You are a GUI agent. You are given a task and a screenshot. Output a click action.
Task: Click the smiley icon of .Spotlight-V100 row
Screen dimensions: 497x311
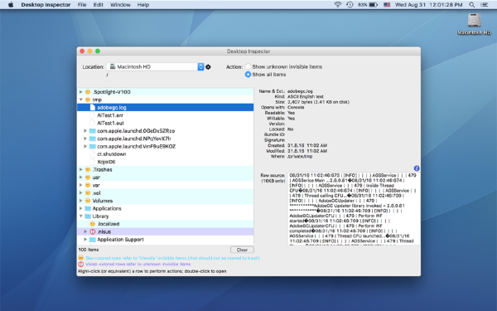[88, 92]
